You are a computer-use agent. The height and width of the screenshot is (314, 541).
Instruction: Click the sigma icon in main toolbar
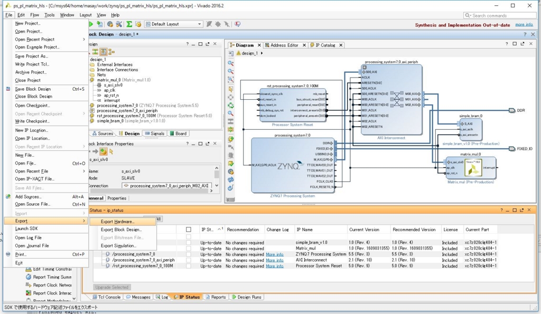point(129,24)
